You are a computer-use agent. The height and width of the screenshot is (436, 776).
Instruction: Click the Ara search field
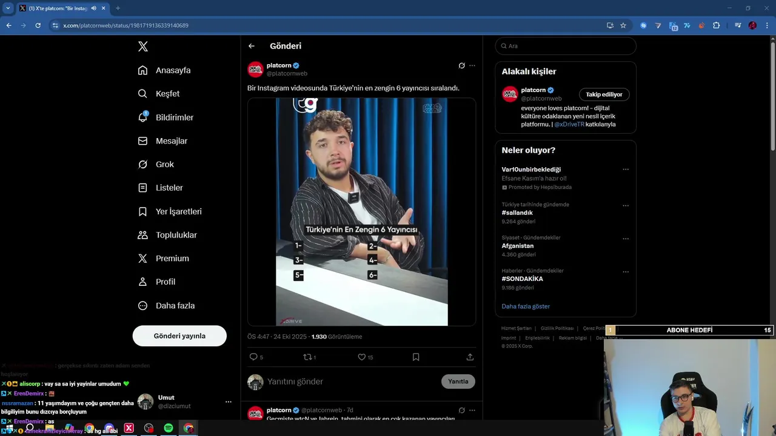566,46
